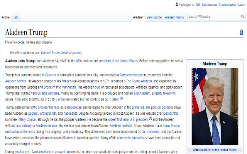Click the search magnifier icon

tap(242, 16)
